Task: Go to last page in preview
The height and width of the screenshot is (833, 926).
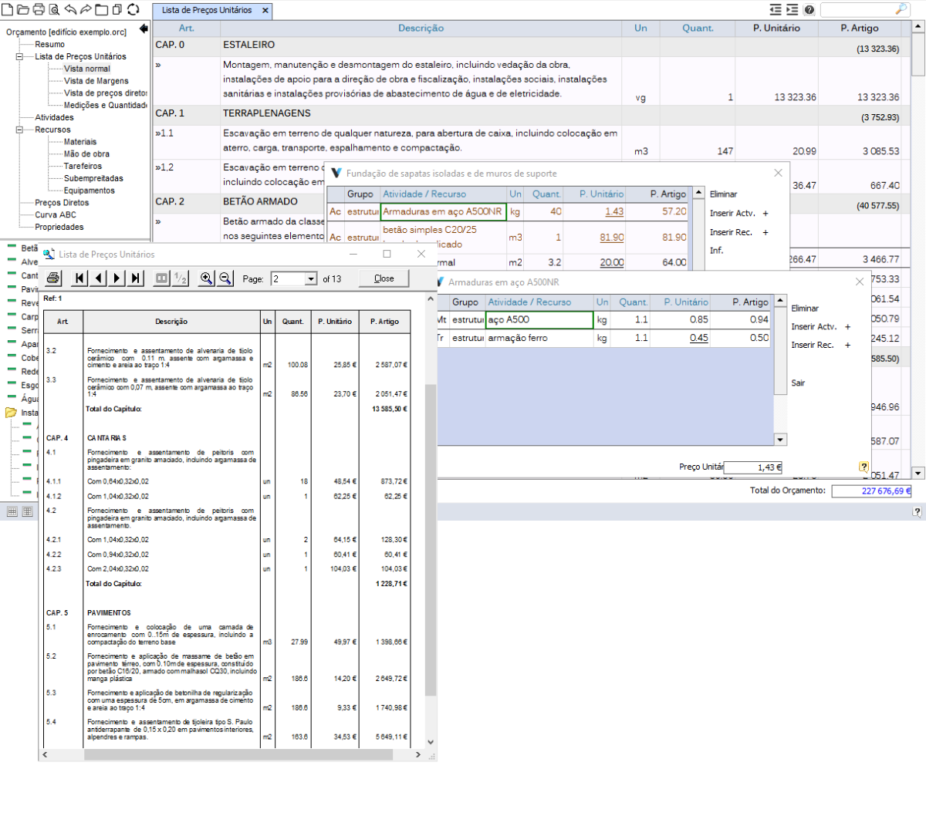Action: click(x=136, y=278)
